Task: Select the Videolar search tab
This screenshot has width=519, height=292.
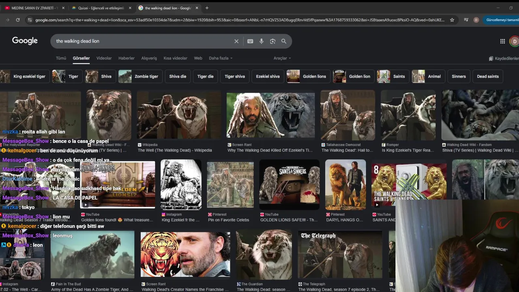Action: click(x=104, y=58)
